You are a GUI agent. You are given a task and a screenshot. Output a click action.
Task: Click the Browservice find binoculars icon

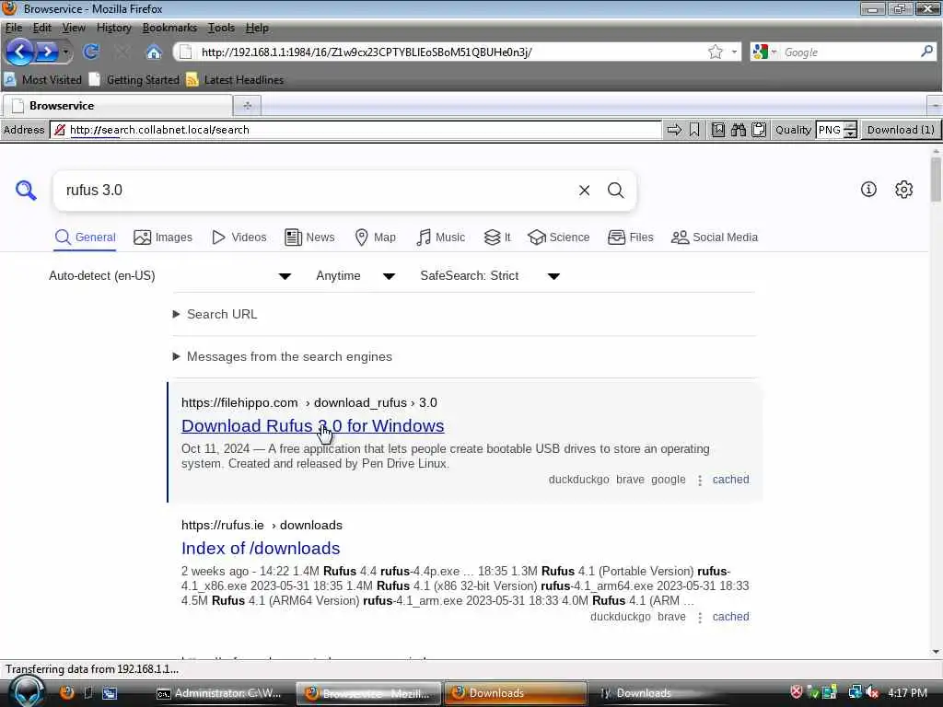pos(738,130)
